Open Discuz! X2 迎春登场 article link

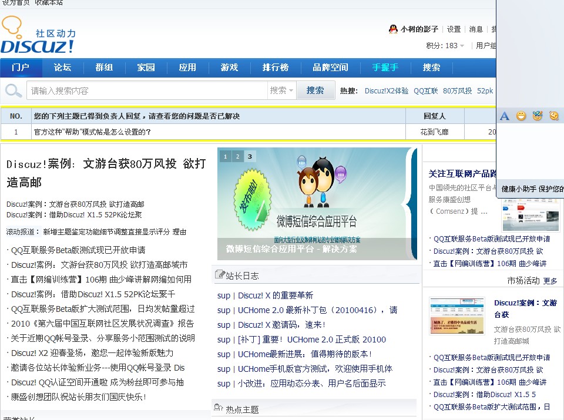click(92, 353)
